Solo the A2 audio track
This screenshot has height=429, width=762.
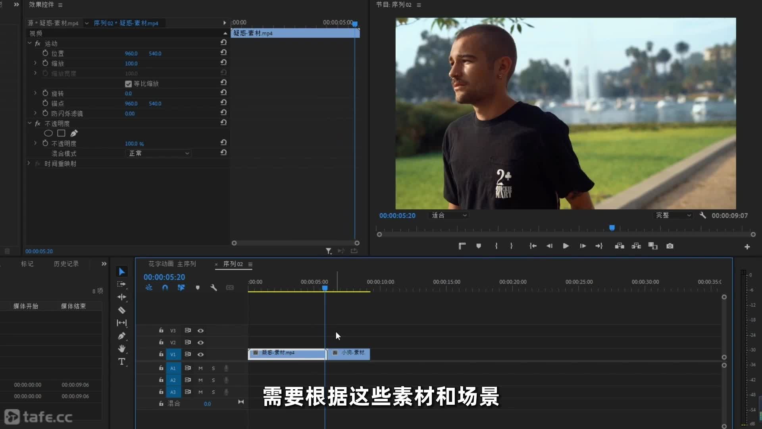tap(214, 380)
